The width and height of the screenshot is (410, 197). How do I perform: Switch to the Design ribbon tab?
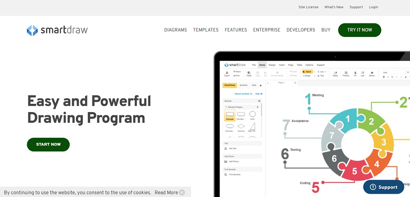coord(272,65)
